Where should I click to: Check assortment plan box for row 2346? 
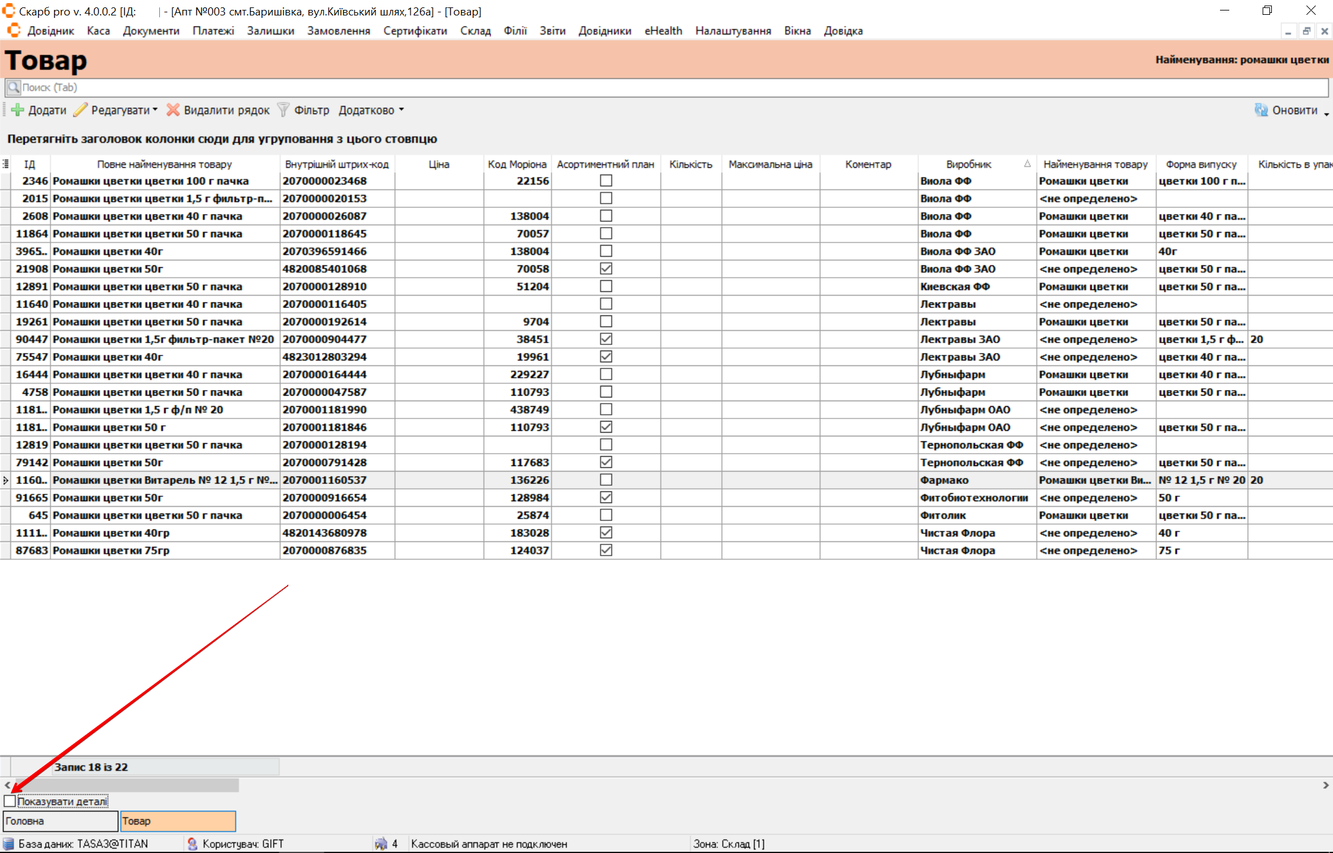pos(606,181)
